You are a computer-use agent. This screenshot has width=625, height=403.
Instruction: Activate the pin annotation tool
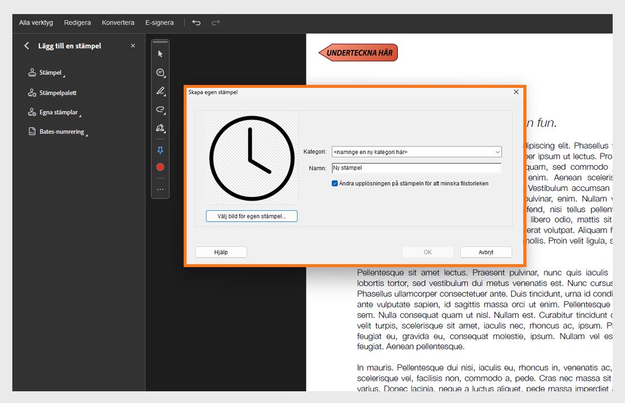(x=160, y=150)
